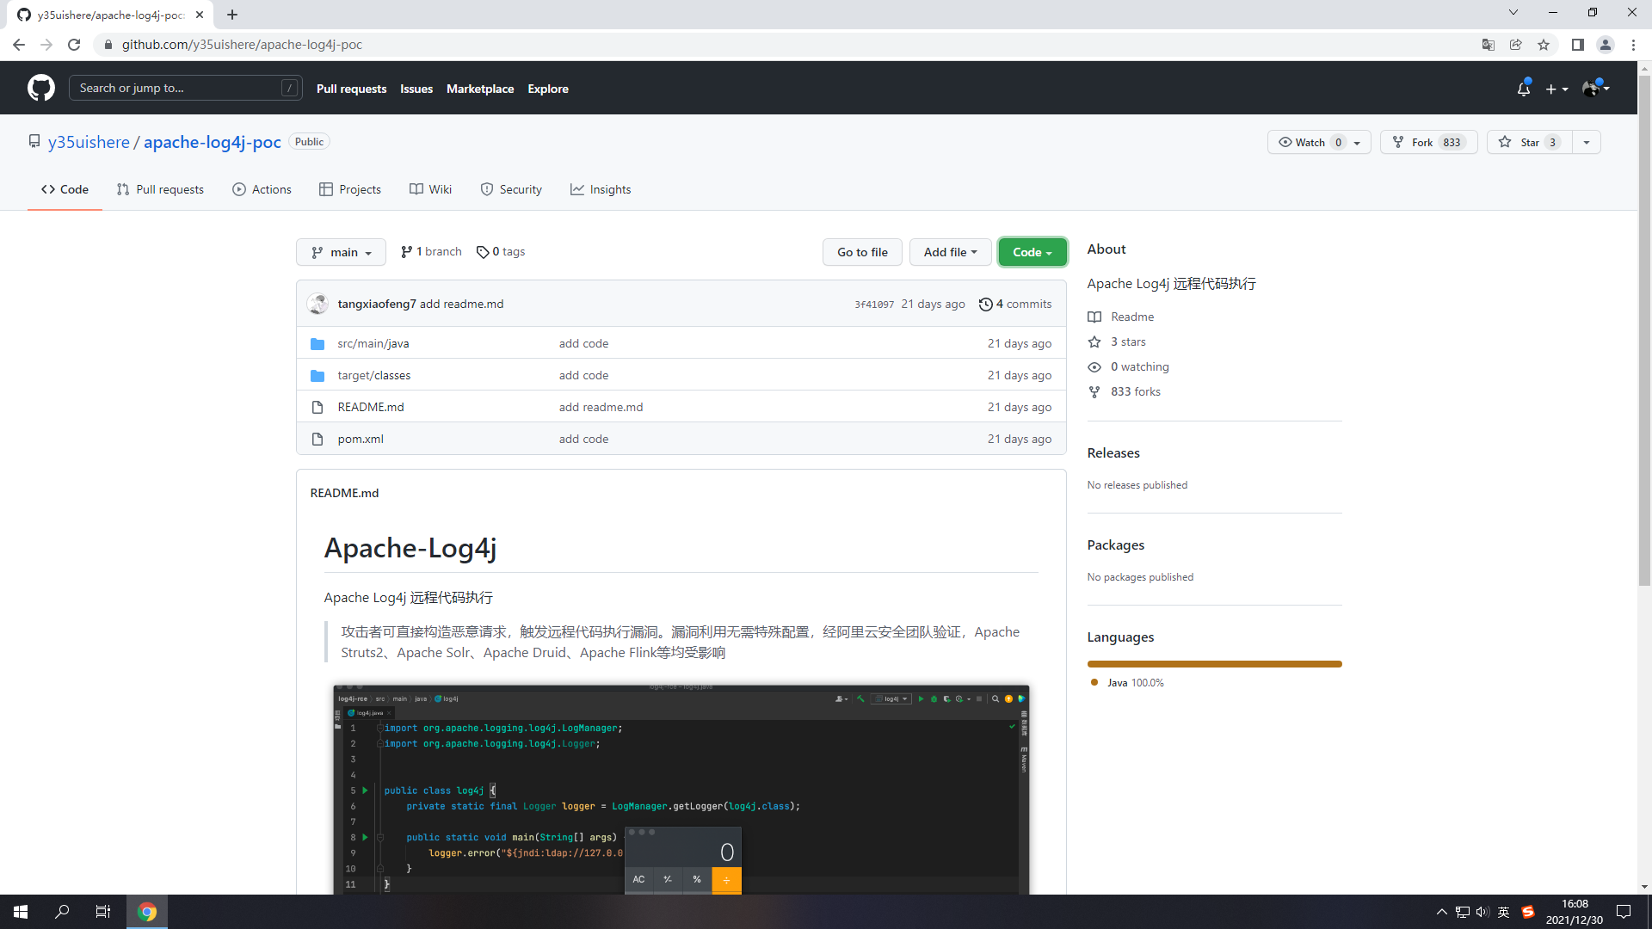Toggle Chrome side panel button
Image resolution: width=1652 pixels, height=929 pixels.
point(1577,45)
